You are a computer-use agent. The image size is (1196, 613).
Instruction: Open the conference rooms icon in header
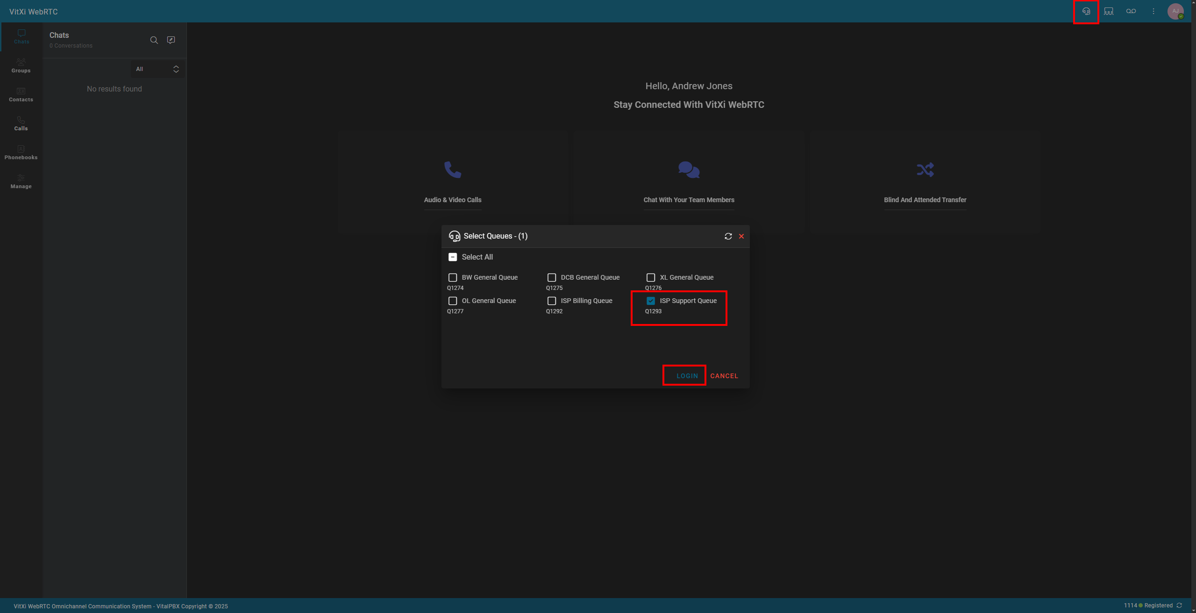[1109, 11]
